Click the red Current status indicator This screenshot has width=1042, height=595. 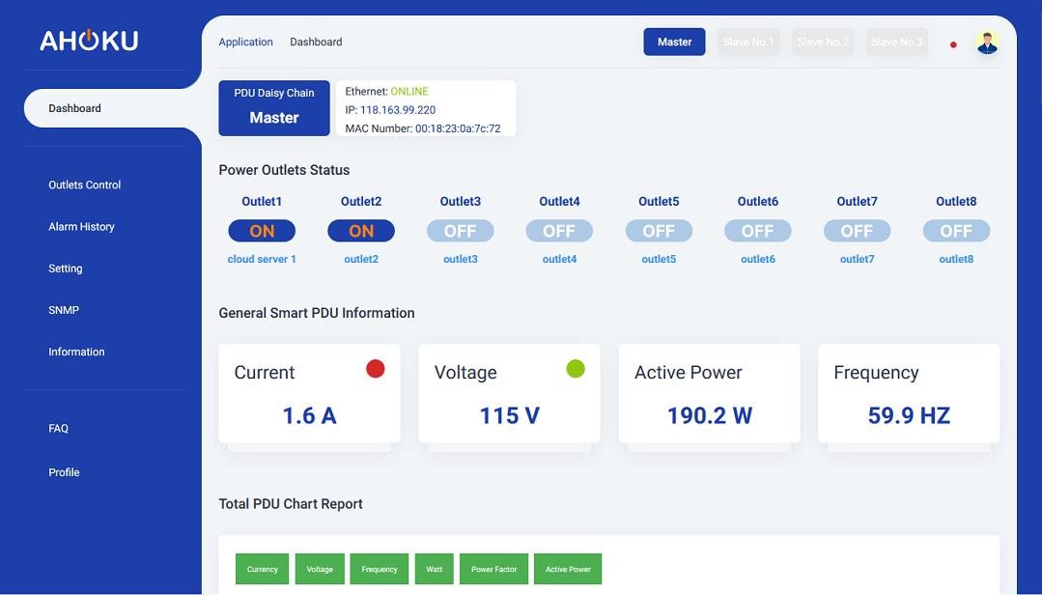[376, 368]
